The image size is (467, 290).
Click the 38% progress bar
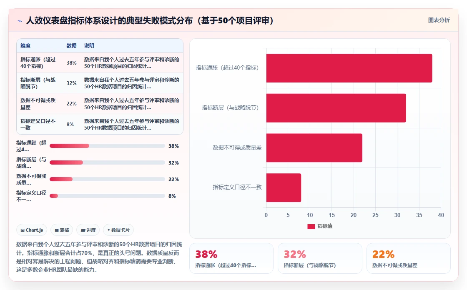click(107, 146)
